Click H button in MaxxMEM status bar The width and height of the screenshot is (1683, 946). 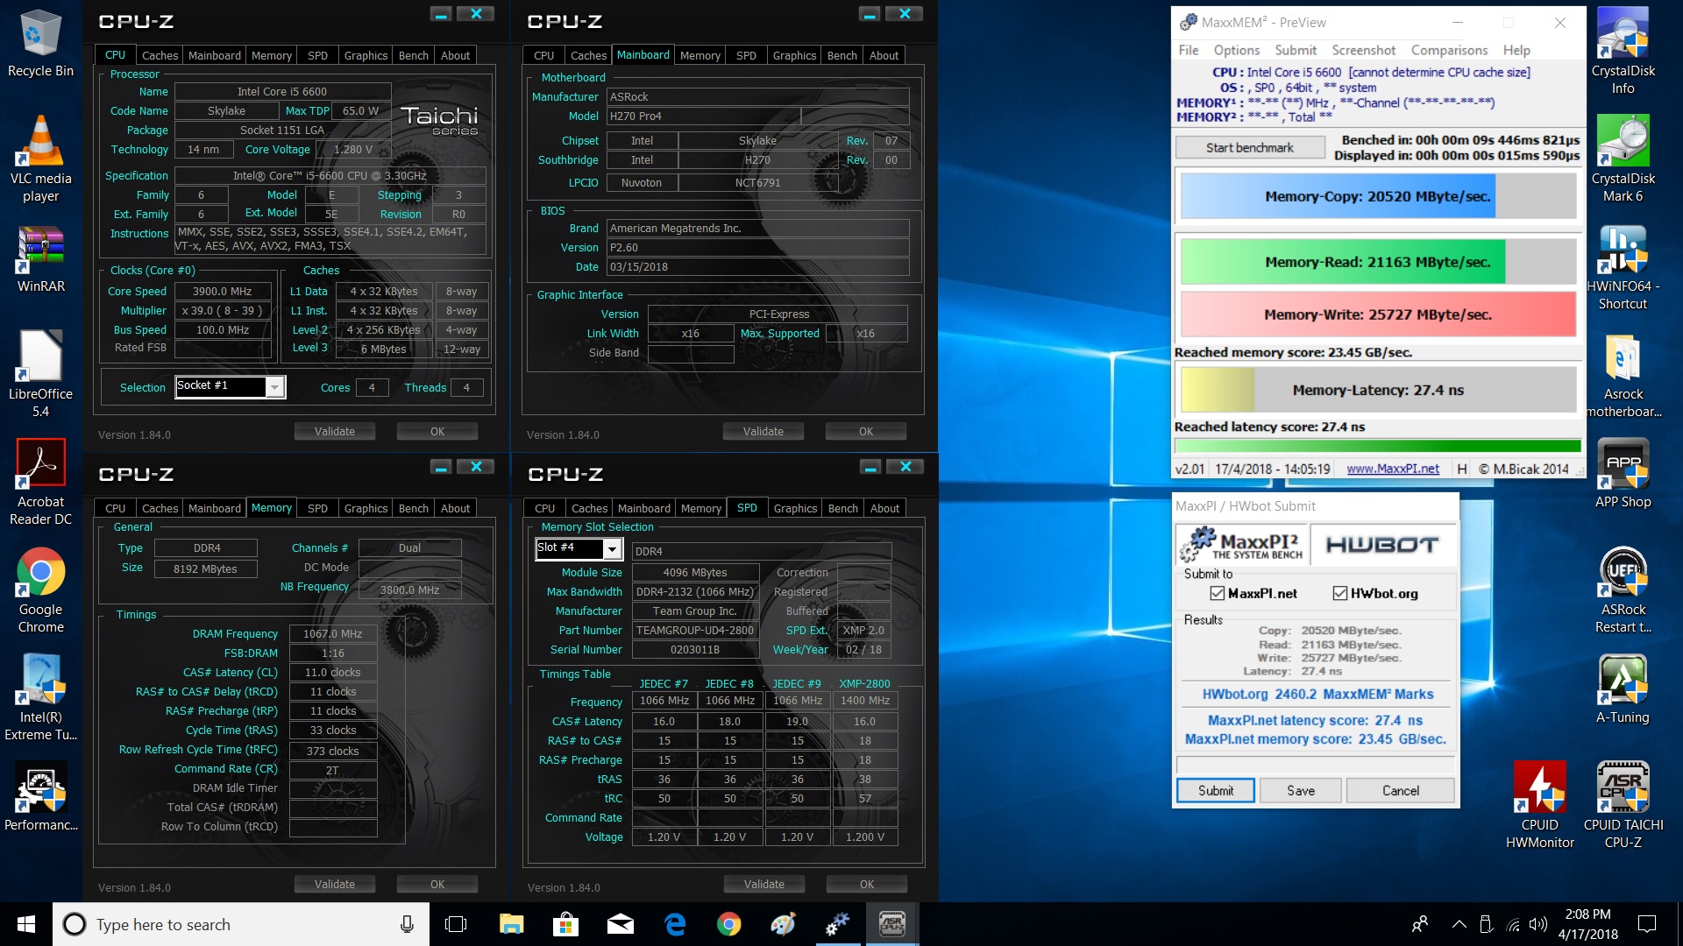tap(1461, 469)
